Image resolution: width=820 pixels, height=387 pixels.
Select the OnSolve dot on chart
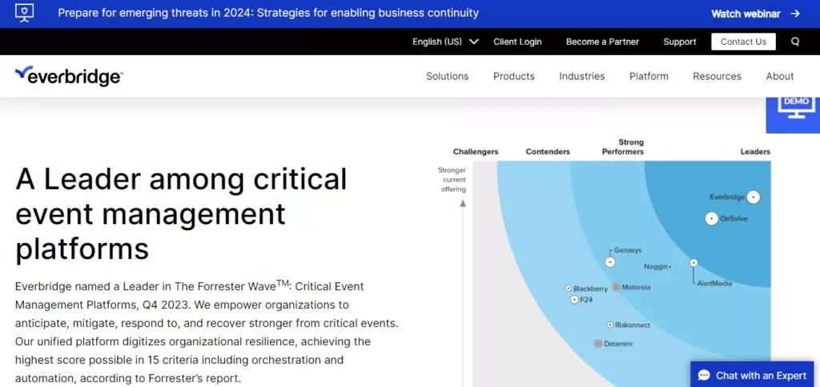(x=712, y=219)
